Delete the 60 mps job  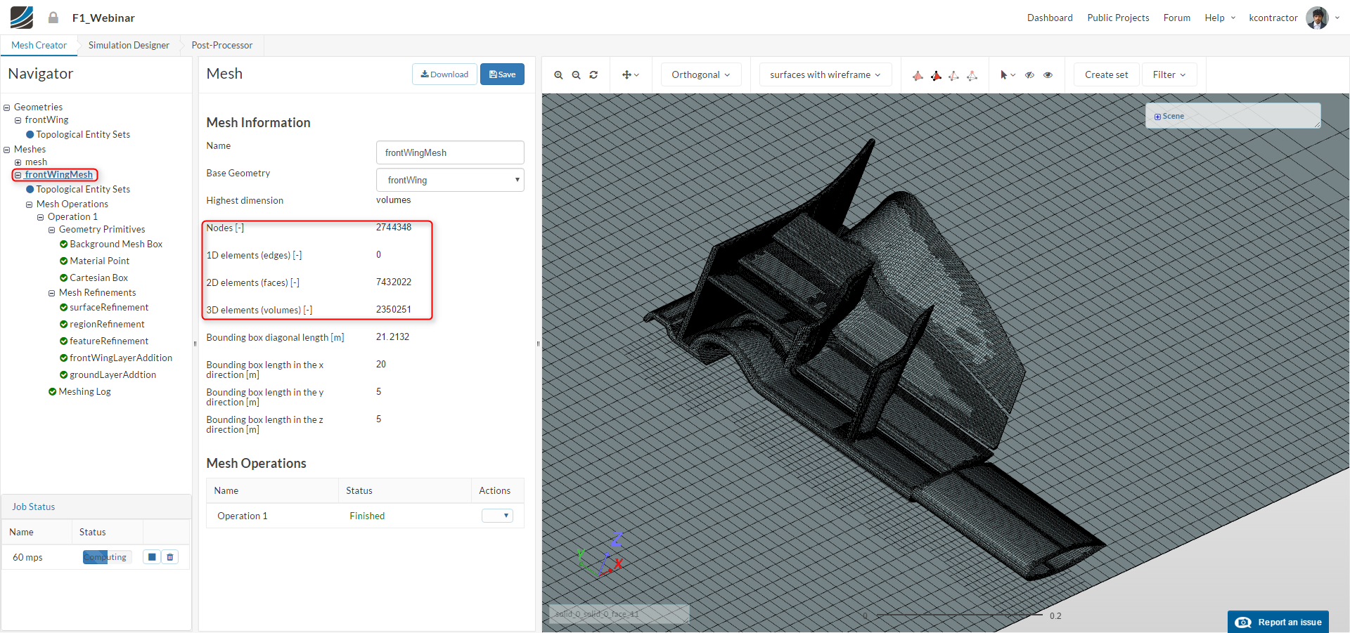(170, 557)
